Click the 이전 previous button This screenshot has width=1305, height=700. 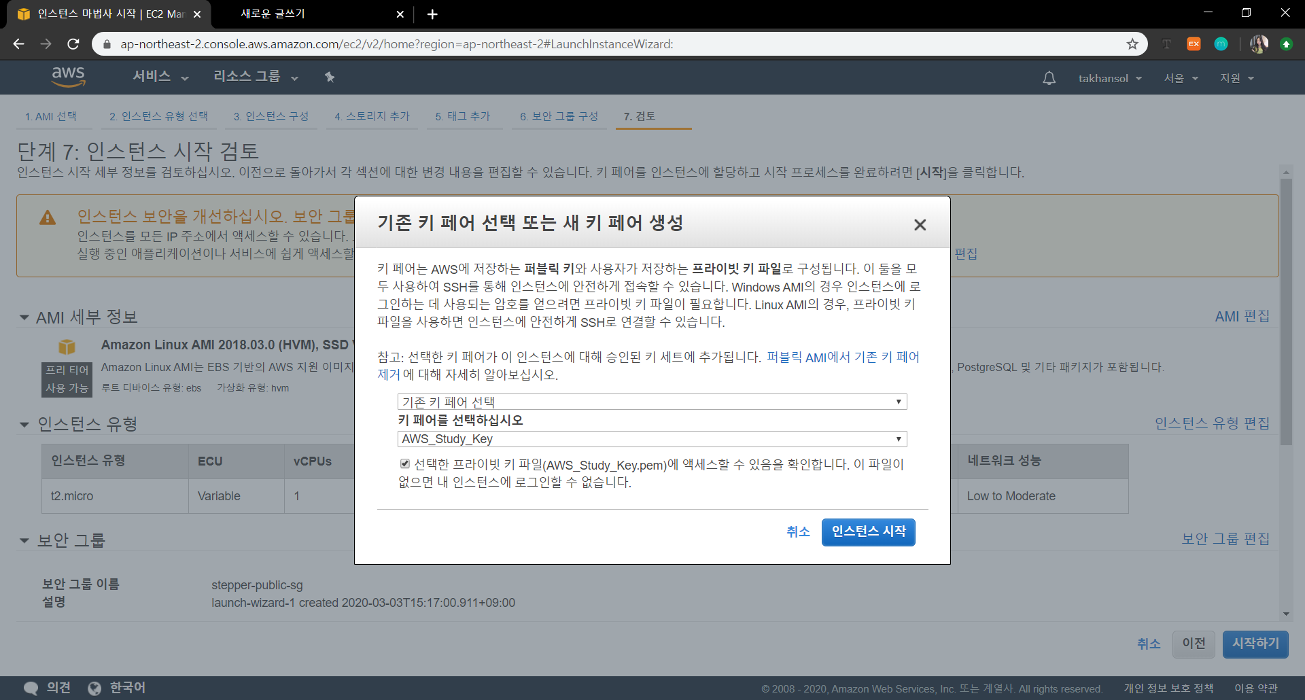click(1194, 644)
